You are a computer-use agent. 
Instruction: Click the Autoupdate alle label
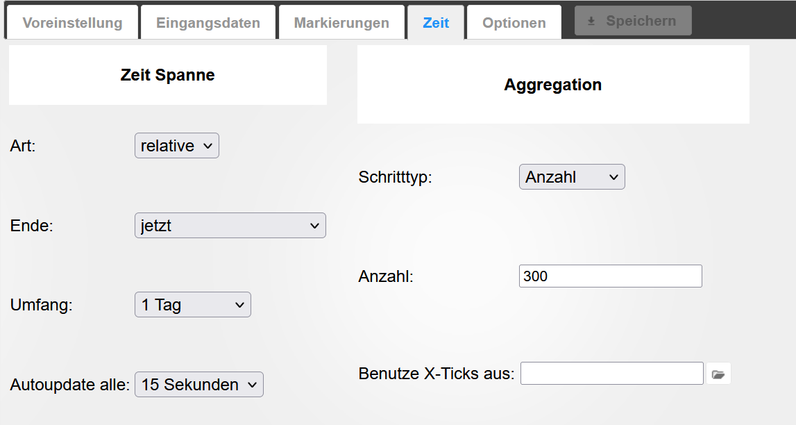[x=70, y=385]
